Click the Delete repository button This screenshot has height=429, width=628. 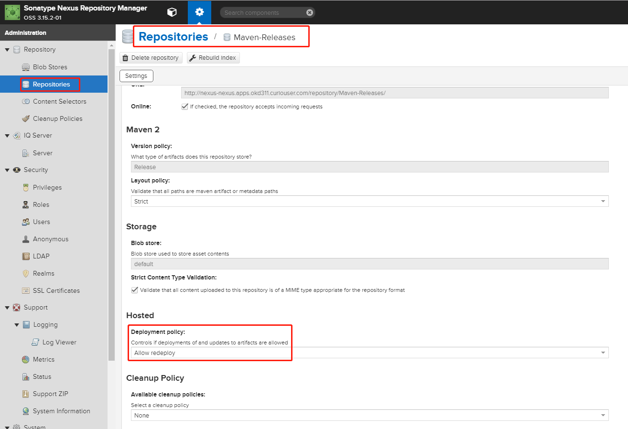[x=151, y=57]
